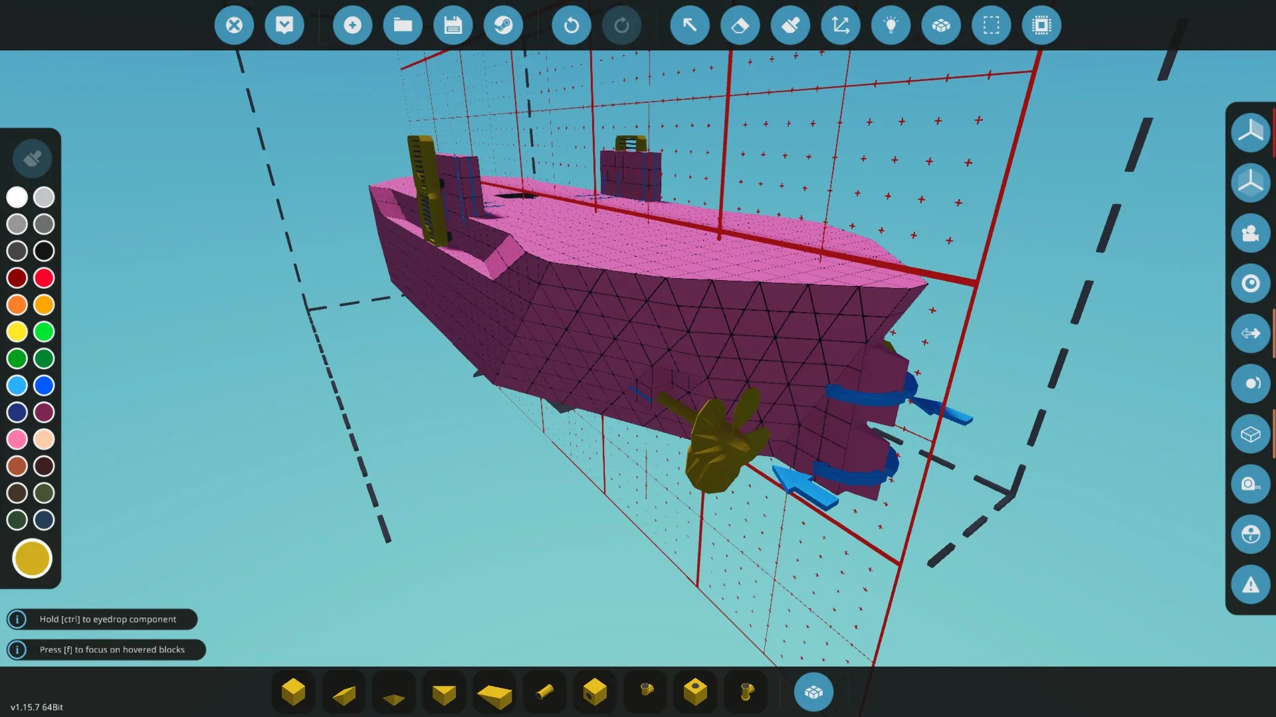
Task: Expand the dropdown chevron menu in top toolbar
Action: pyautogui.click(x=284, y=25)
